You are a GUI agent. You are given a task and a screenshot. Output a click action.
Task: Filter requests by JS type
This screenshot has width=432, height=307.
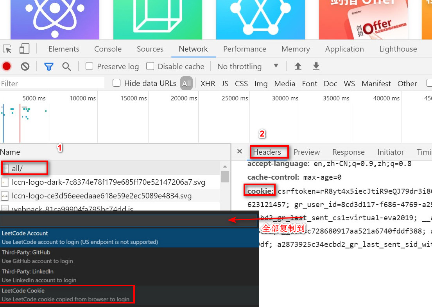[x=225, y=84]
